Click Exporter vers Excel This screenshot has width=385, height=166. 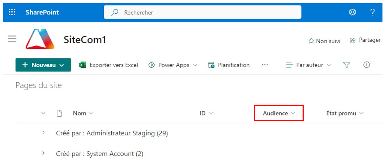[108, 65]
